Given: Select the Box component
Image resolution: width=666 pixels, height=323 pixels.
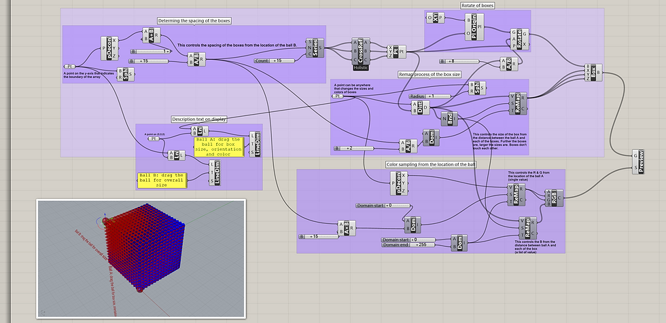Looking at the screenshot, I should pos(593,73).
